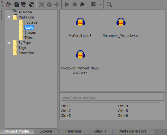Open the Capture Video icon

click(x=24, y=4)
